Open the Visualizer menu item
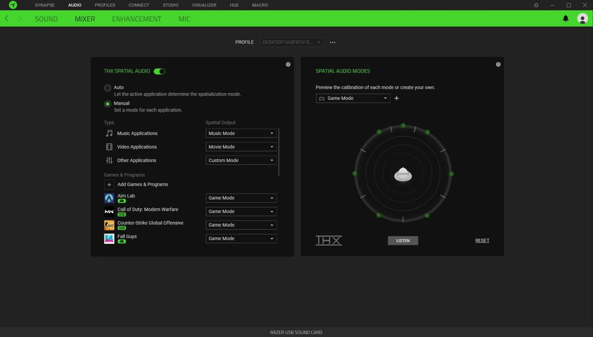The width and height of the screenshot is (593, 337). click(204, 5)
